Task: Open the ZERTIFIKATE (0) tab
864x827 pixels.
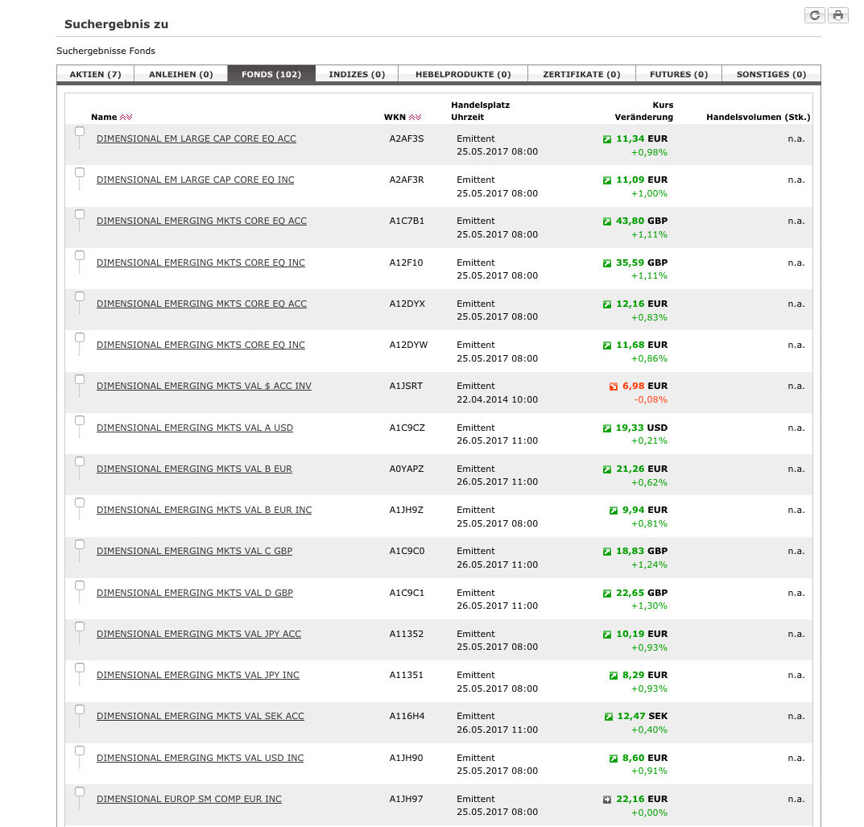Action: [581, 74]
